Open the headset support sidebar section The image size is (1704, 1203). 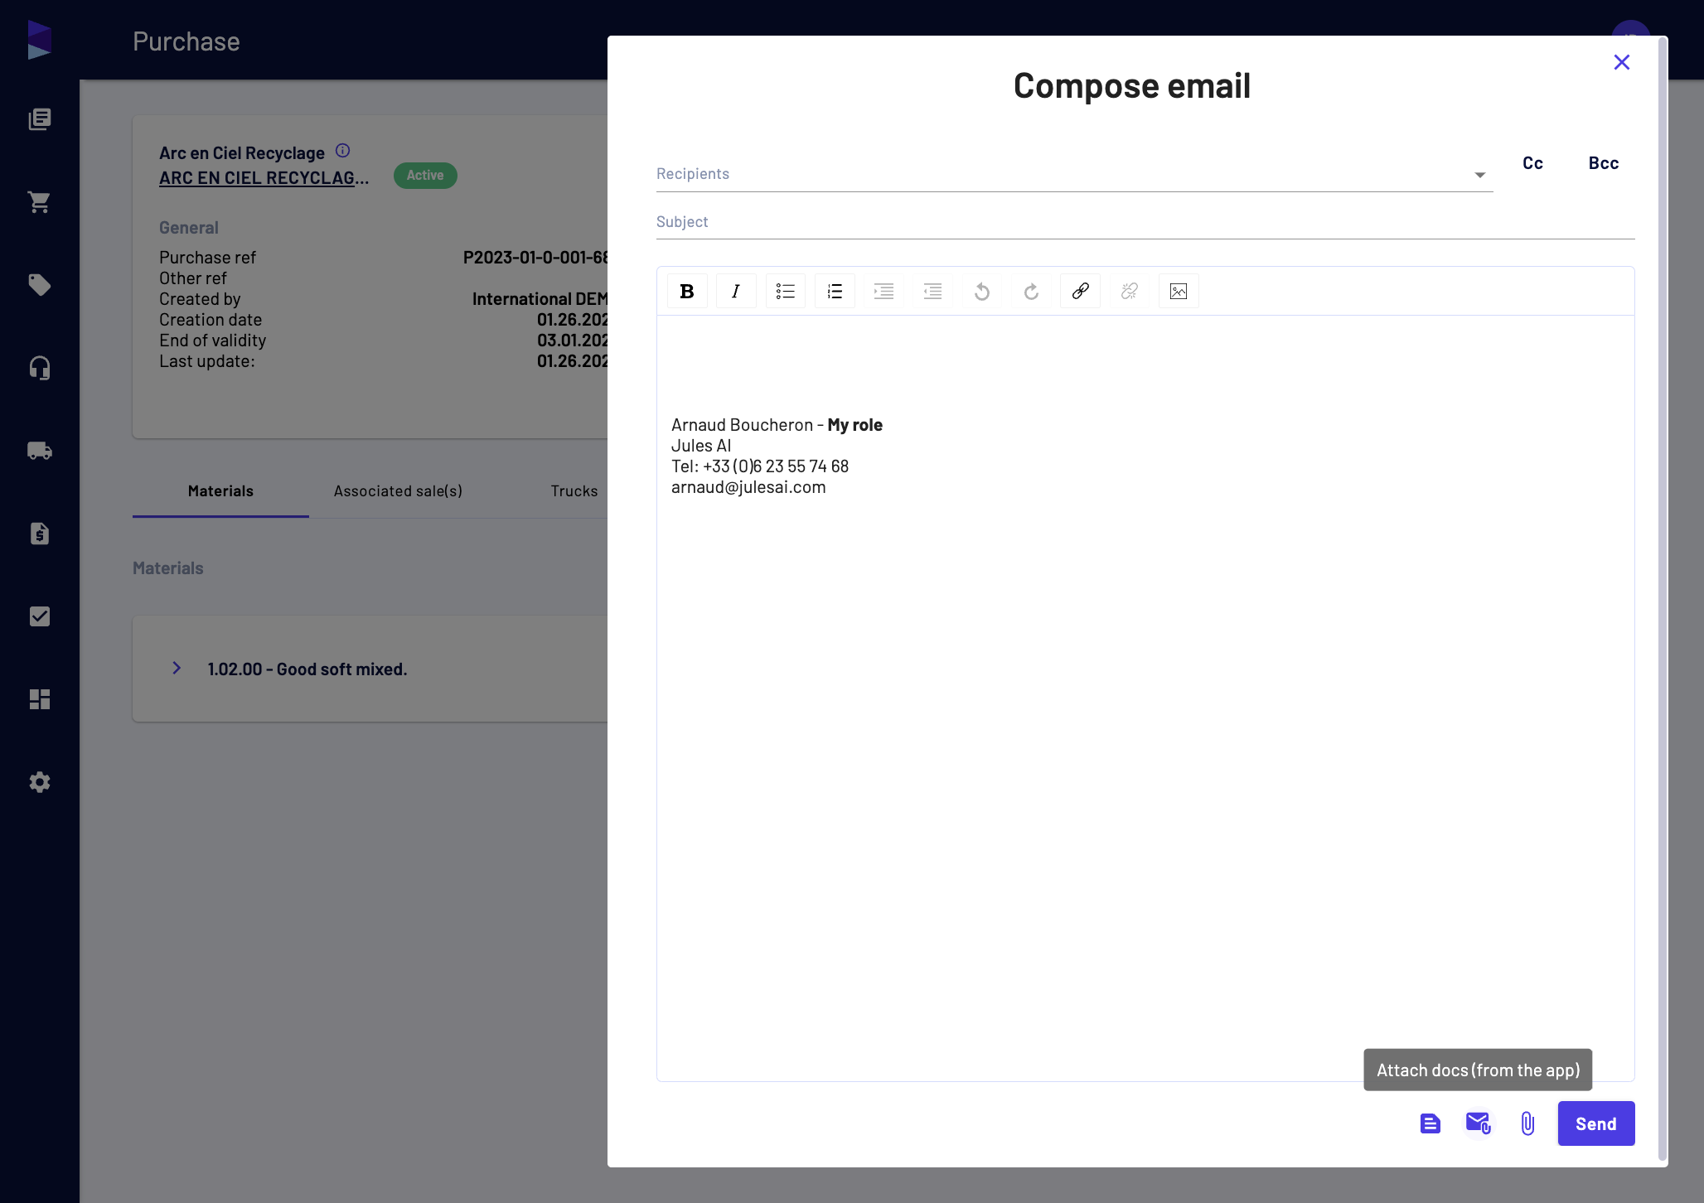[x=39, y=368]
